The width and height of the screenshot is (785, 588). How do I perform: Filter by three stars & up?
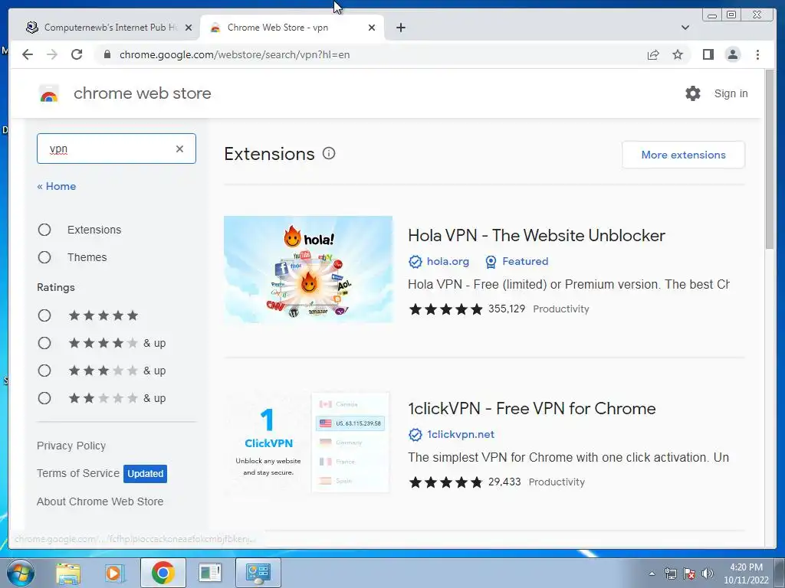click(x=44, y=371)
